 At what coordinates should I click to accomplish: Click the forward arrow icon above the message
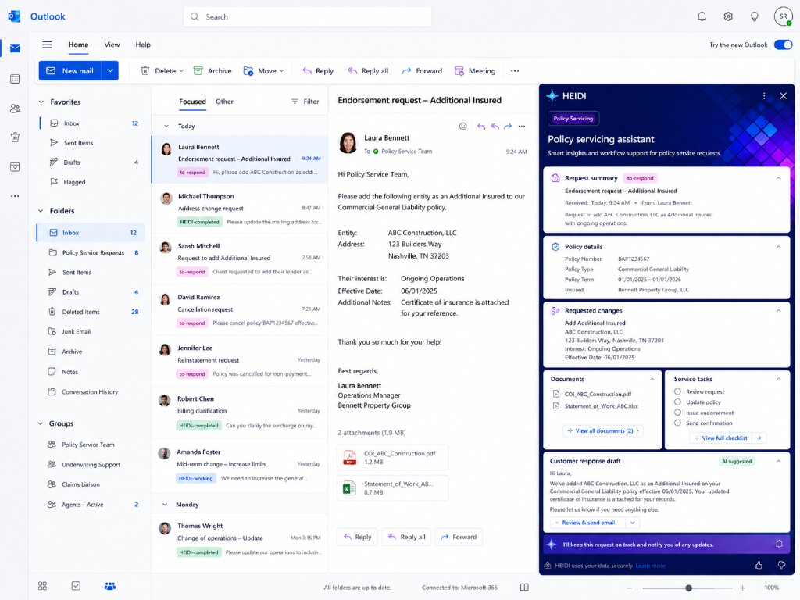(x=508, y=126)
